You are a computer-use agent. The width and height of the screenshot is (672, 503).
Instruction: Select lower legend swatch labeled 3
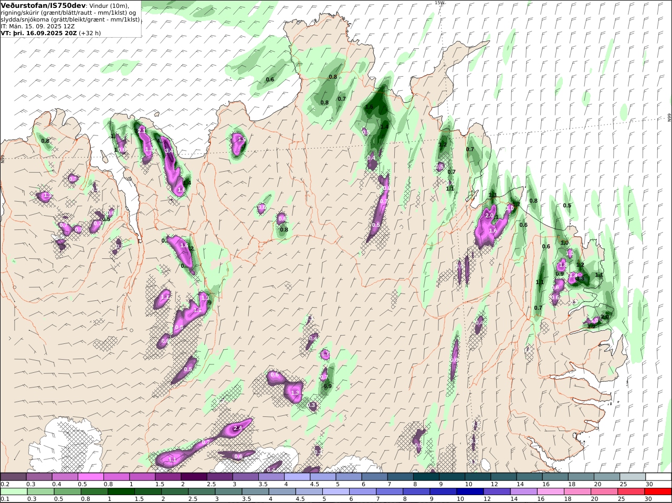point(228,491)
